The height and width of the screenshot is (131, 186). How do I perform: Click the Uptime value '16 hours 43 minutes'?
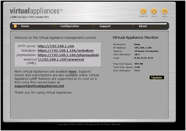click(146, 51)
